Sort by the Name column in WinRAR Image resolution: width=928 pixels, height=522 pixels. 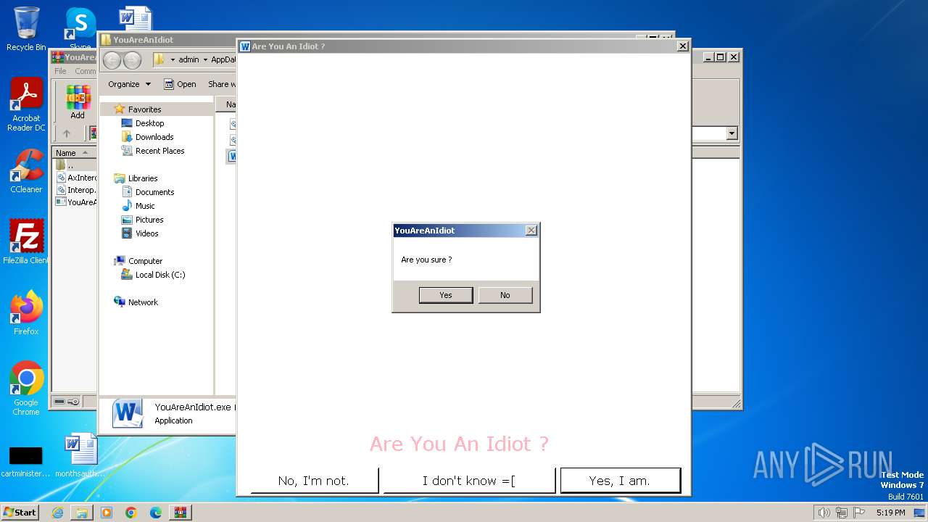tap(72, 153)
